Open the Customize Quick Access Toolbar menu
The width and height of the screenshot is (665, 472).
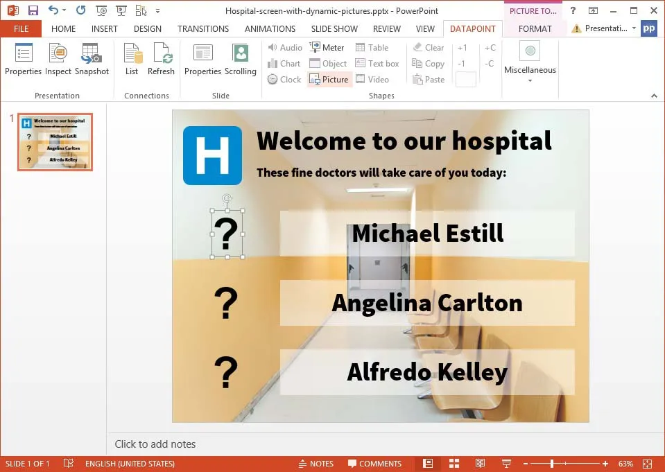(x=158, y=9)
